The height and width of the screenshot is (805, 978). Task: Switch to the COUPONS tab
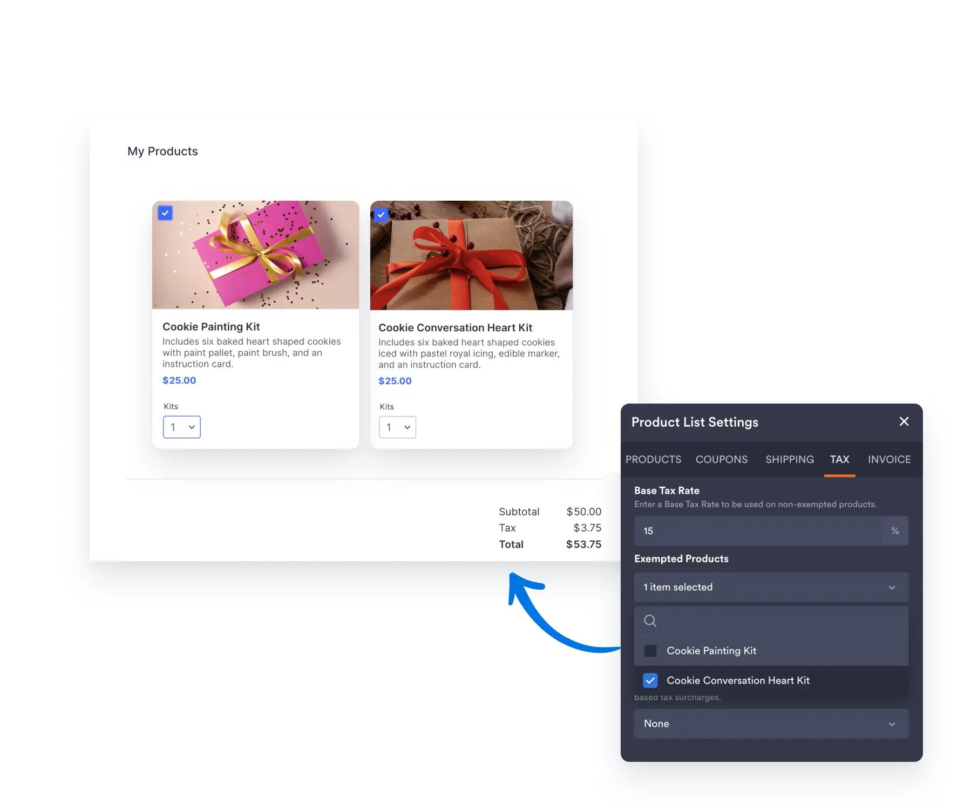(x=722, y=459)
